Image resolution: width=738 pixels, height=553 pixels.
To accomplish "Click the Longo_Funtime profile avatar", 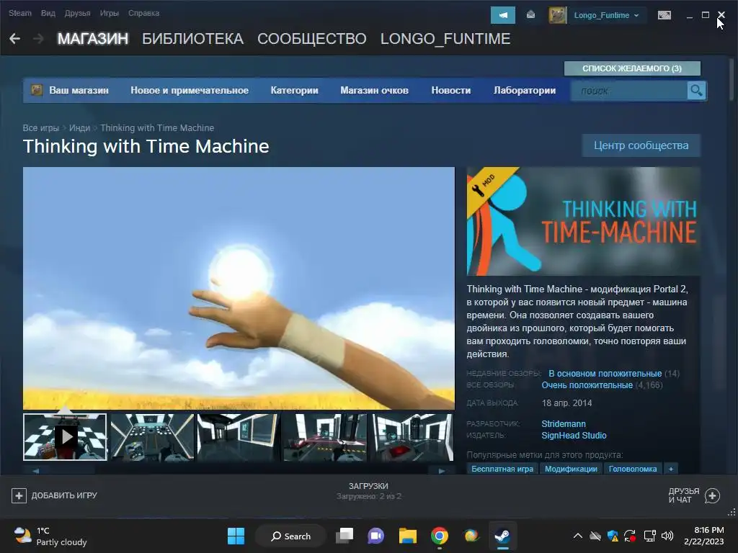I will pos(558,15).
